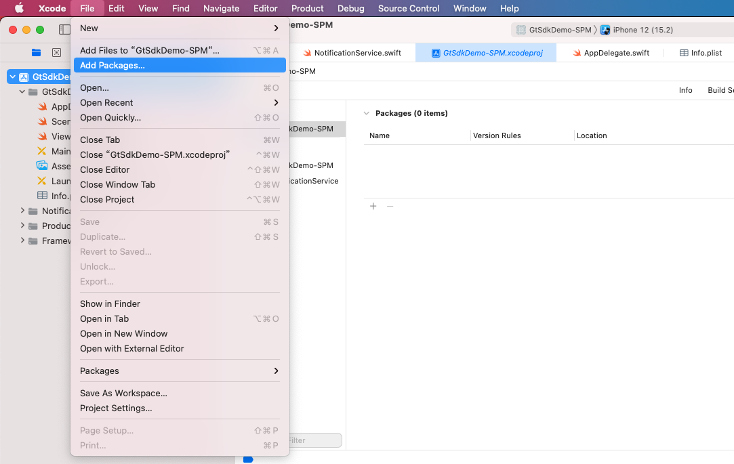Click the Name column header
Screen dimensions: 734x464
click(x=379, y=135)
